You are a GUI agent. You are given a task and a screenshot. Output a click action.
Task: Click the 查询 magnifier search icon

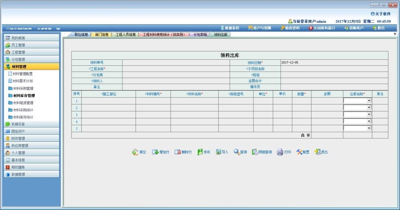pos(236,152)
